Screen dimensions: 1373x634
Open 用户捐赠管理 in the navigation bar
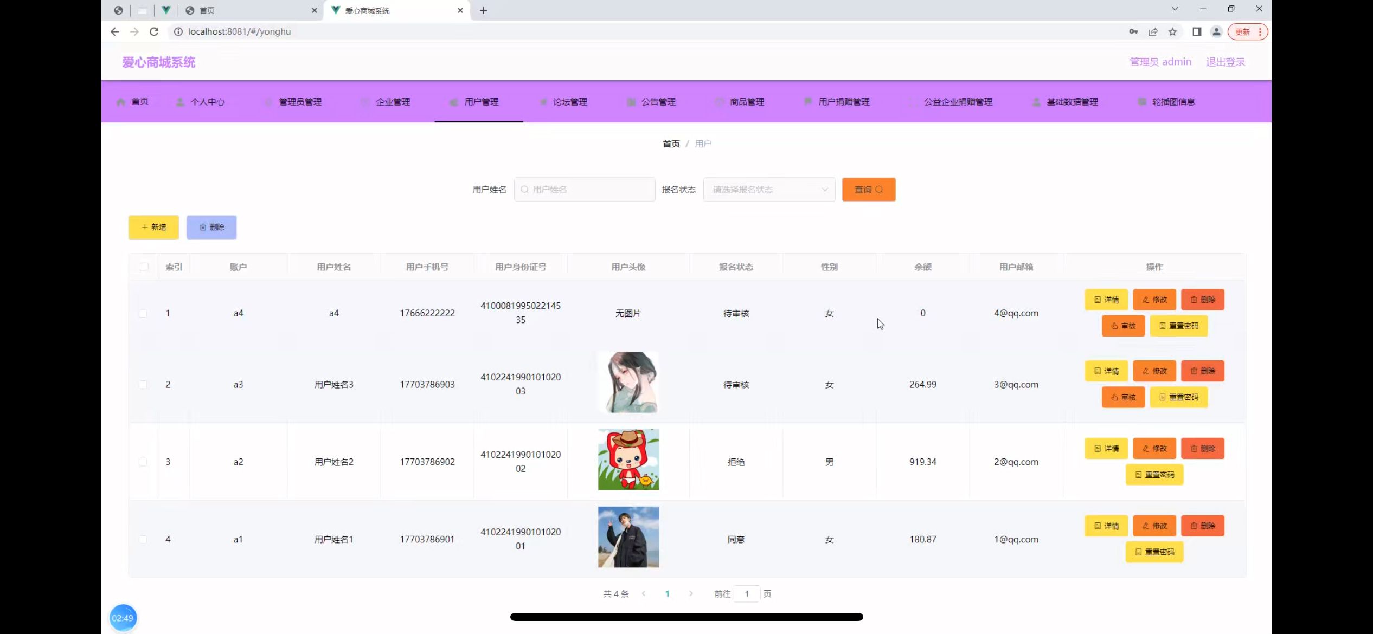(x=837, y=101)
